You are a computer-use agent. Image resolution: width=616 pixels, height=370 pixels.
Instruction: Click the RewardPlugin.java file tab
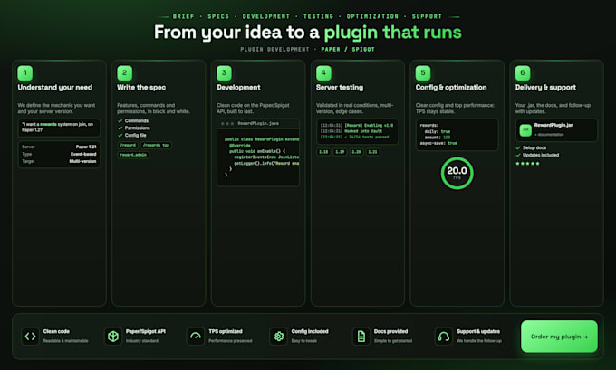coord(258,123)
